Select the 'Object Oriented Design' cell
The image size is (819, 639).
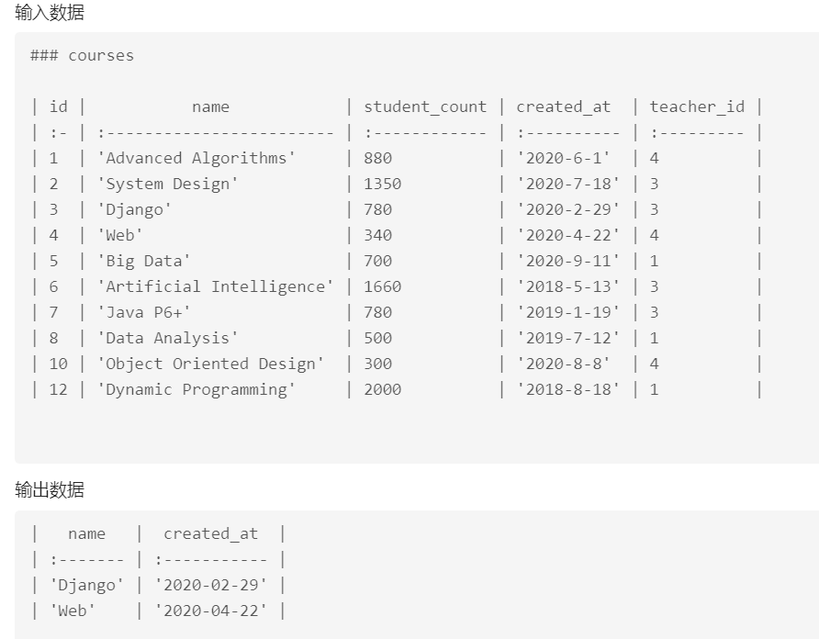pyautogui.click(x=210, y=364)
